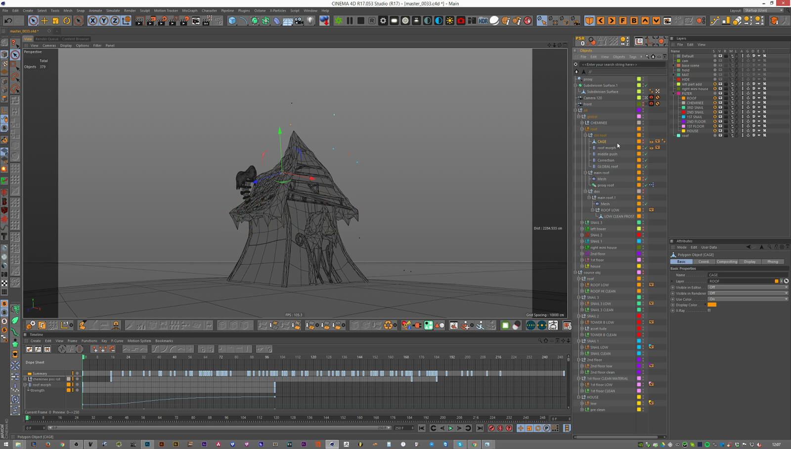Switch to Content Browser tab
791x449 pixels.
click(x=76, y=39)
